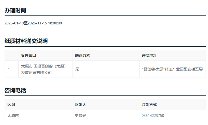Click the end date 2026-11-15
Viewport: 208px width, 125px height.
37,23
